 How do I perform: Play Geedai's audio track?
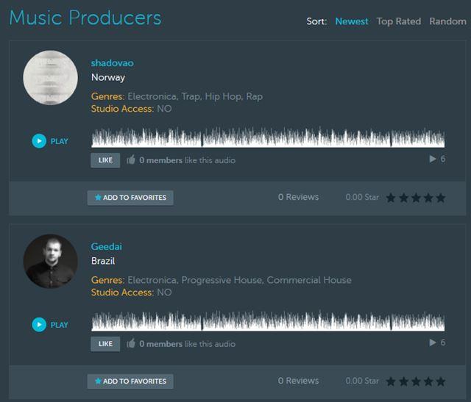coord(39,324)
